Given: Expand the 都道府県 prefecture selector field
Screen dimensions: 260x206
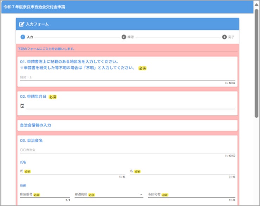Looking at the screenshot, I should [109, 195].
